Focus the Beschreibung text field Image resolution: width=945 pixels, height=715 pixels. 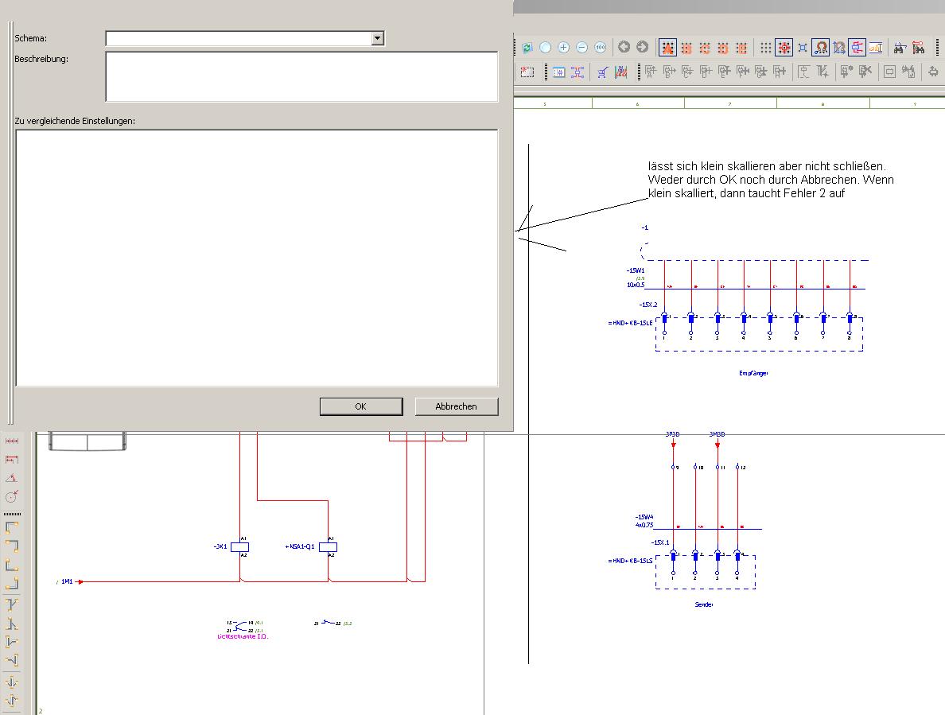(301, 76)
